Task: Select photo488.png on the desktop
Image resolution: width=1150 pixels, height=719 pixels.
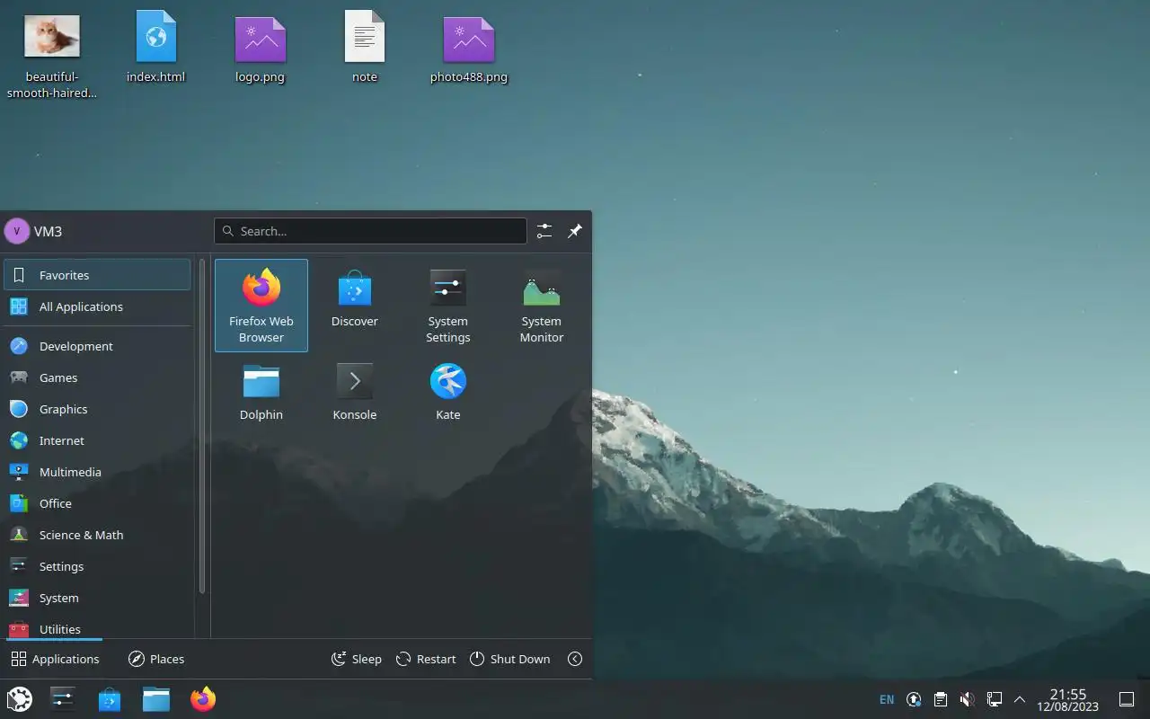Action: point(469,48)
